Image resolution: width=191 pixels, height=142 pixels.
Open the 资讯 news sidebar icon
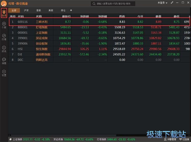tap(4, 49)
